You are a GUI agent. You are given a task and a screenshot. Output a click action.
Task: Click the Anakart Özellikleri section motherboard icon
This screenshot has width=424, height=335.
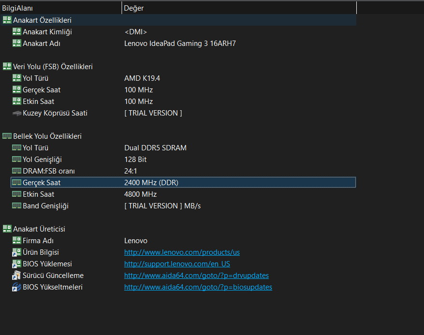[x=7, y=20]
